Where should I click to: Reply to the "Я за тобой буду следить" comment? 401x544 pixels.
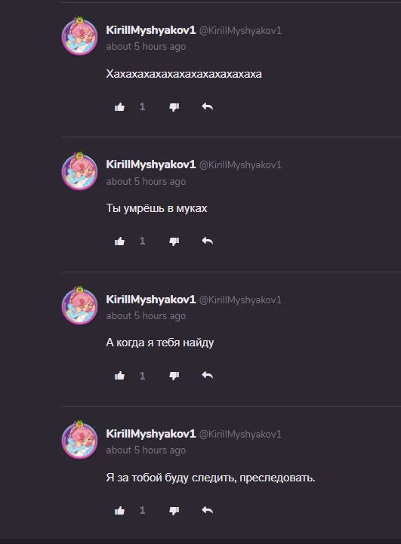[207, 510]
